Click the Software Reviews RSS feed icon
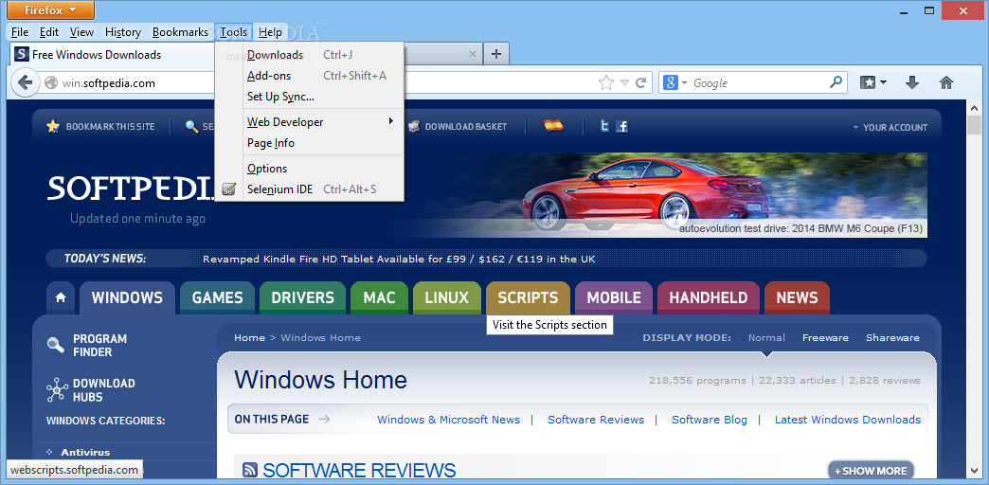This screenshot has height=485, width=989. pyautogui.click(x=250, y=470)
